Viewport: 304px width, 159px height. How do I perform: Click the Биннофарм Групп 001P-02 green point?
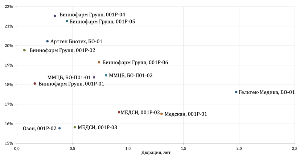[x=24, y=50]
